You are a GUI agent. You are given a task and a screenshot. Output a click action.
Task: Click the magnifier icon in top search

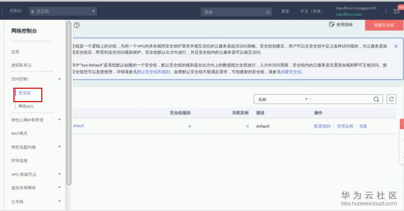point(268,12)
